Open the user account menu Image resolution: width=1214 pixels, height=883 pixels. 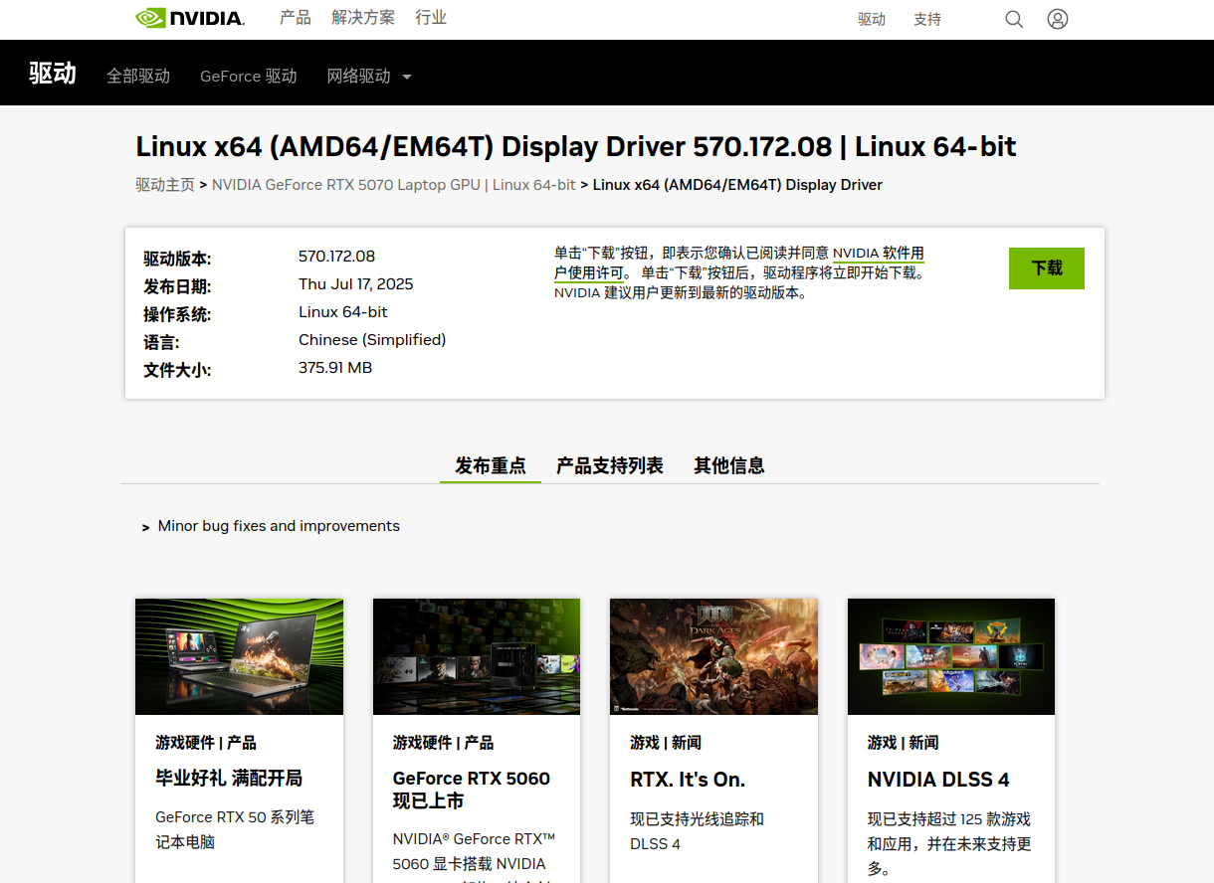[1057, 19]
